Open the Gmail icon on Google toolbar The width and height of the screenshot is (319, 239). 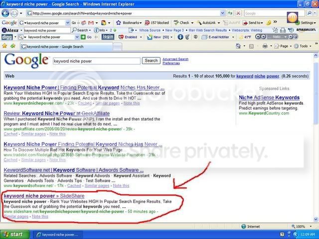point(91,23)
